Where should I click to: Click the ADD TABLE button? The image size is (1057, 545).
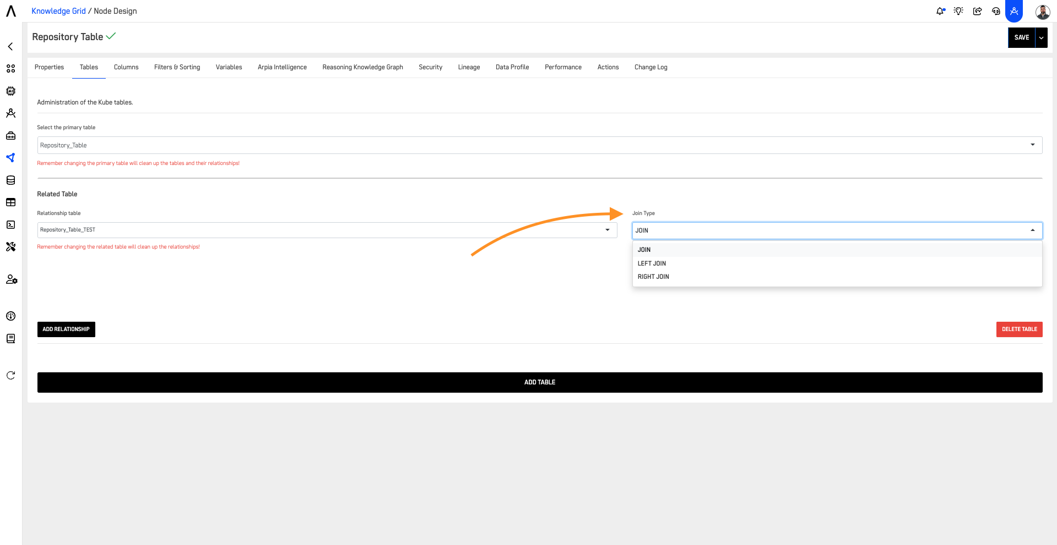540,382
